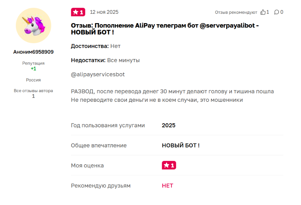
Task: Click the location link Россия
Action: point(33,80)
